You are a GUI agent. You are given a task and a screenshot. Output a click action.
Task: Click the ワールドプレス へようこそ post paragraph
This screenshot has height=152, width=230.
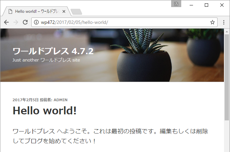point(110,136)
